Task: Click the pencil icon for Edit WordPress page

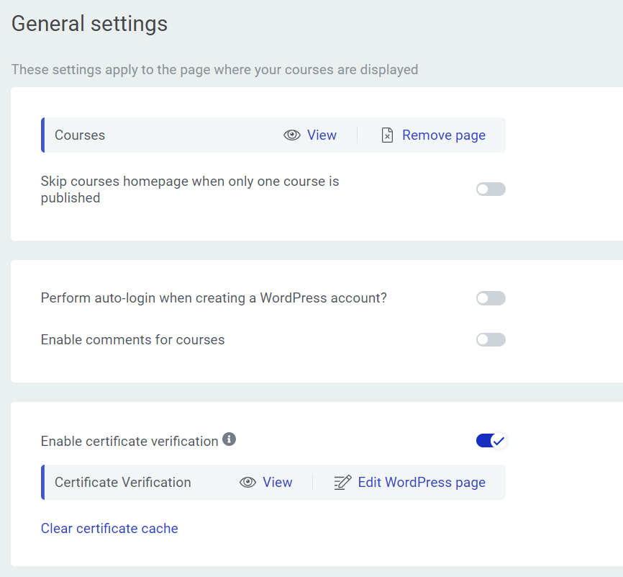Action: point(342,483)
